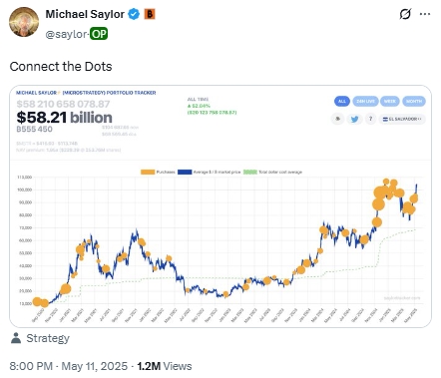Toggle the green dollar cost average legend
441x378 pixels.
point(272,172)
